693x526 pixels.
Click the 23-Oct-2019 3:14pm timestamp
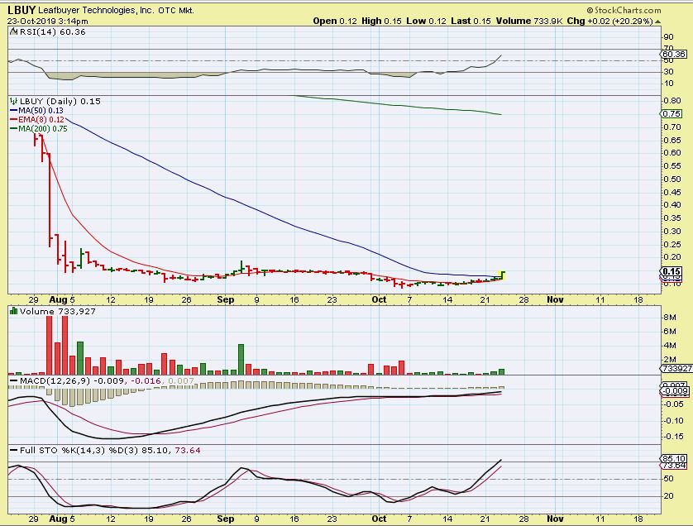tap(48, 21)
